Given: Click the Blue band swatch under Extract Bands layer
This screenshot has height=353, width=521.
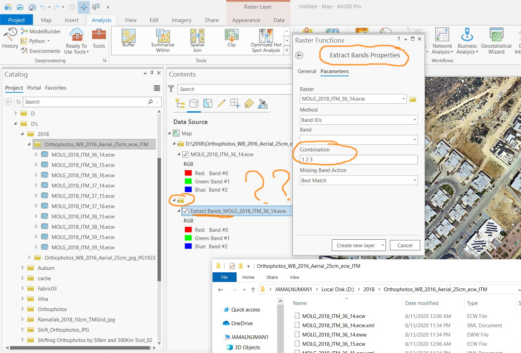Looking at the screenshot, I should pos(188,246).
